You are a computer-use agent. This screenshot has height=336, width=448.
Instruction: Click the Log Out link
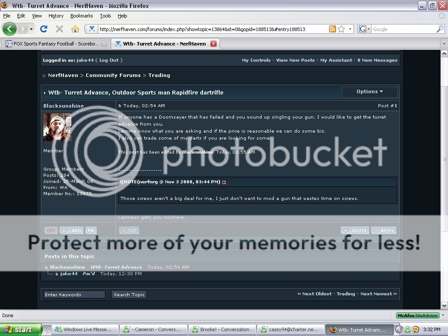tap(109, 60)
